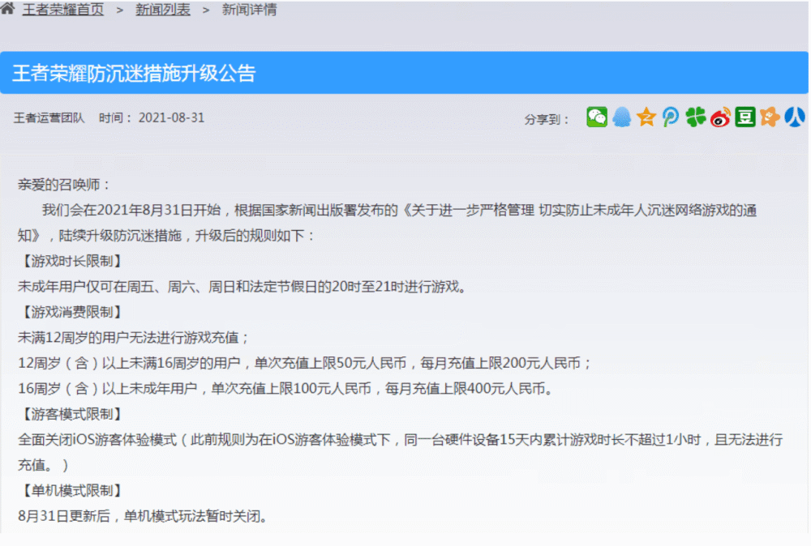811x546 pixels.
Task: Click the 亲爱的召唤师 greeting line
Action: pos(64,185)
